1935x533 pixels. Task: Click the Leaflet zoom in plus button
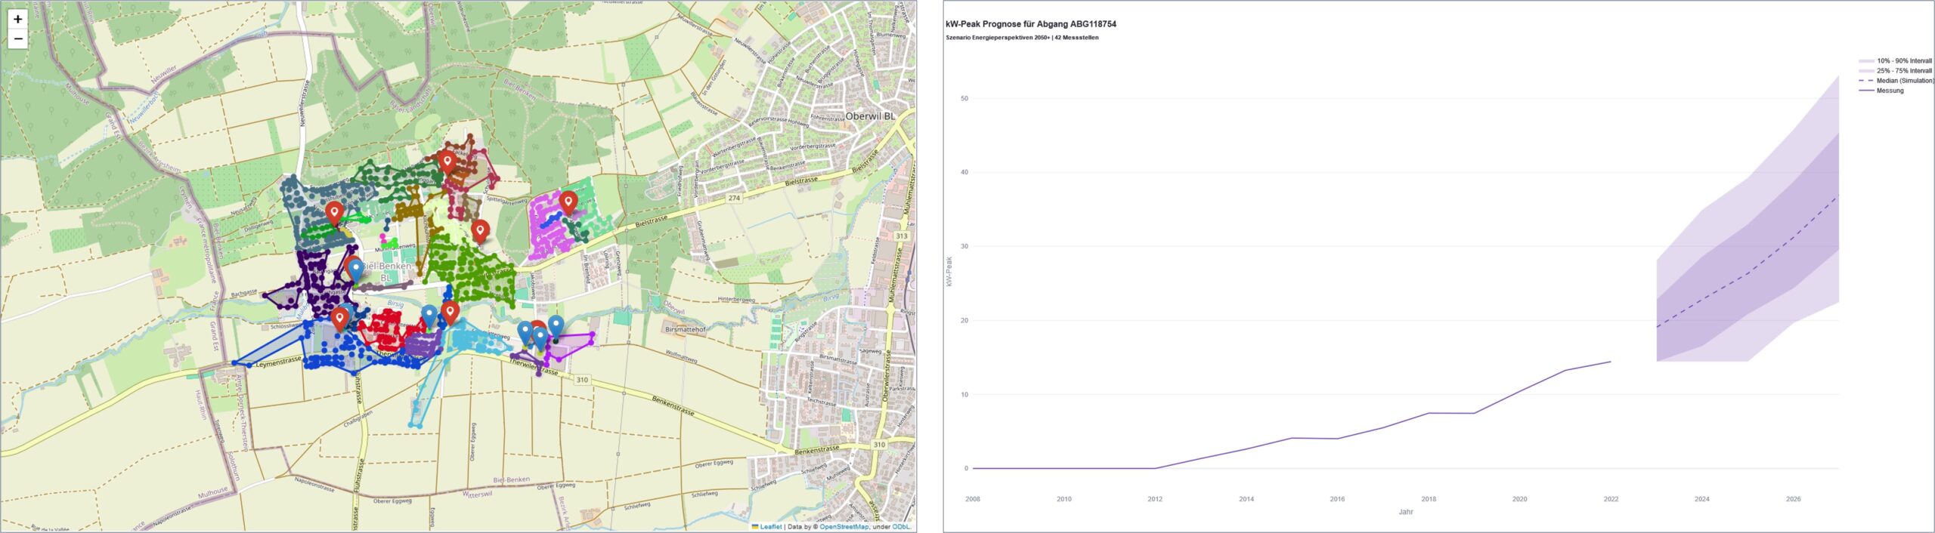coord(17,19)
